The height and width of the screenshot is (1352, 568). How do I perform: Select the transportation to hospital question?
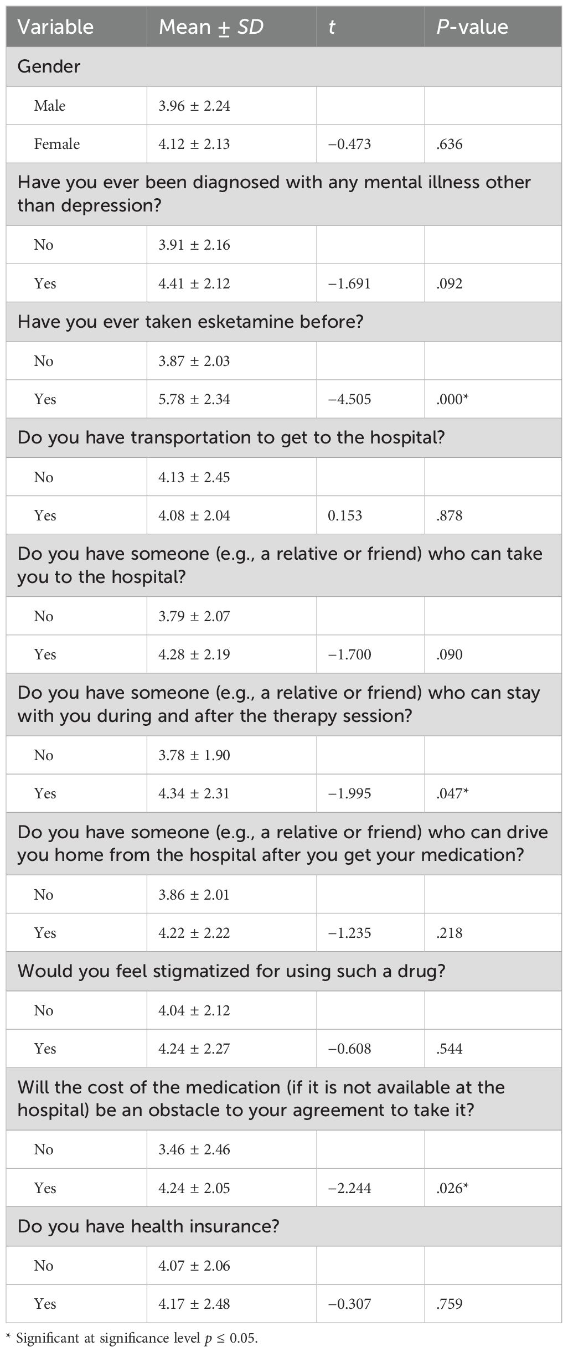(231, 437)
